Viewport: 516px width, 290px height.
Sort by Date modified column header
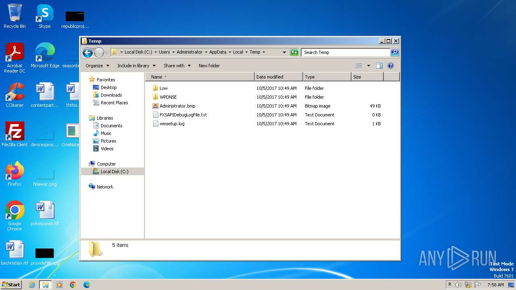(x=279, y=77)
